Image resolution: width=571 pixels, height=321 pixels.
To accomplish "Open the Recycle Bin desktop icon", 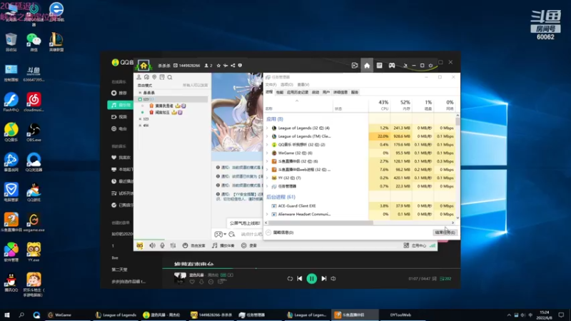I will [x=11, y=42].
